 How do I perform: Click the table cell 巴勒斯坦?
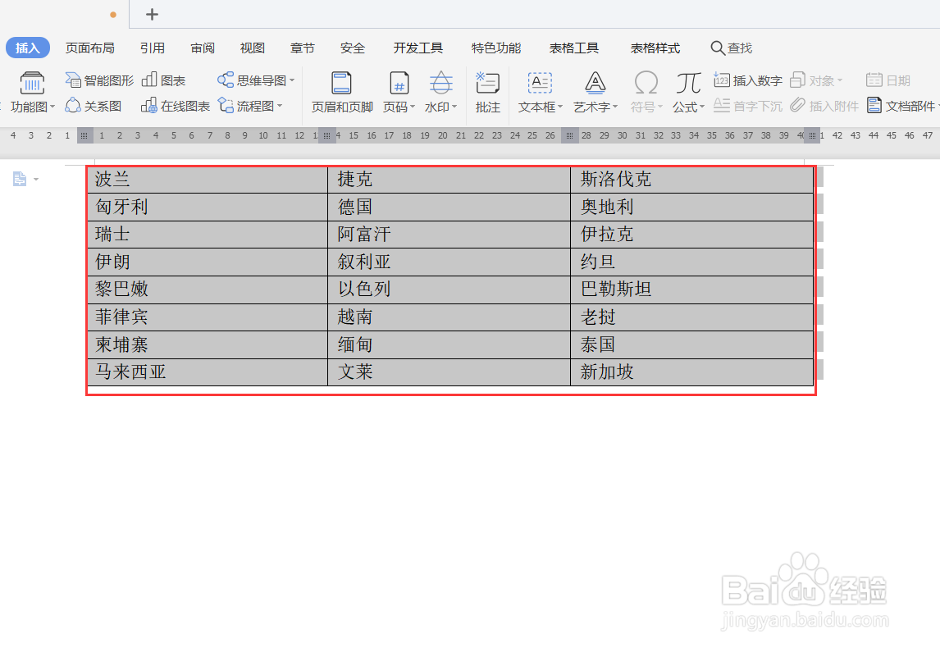point(691,290)
